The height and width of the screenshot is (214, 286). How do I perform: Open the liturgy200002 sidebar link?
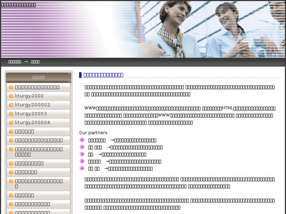33,105
